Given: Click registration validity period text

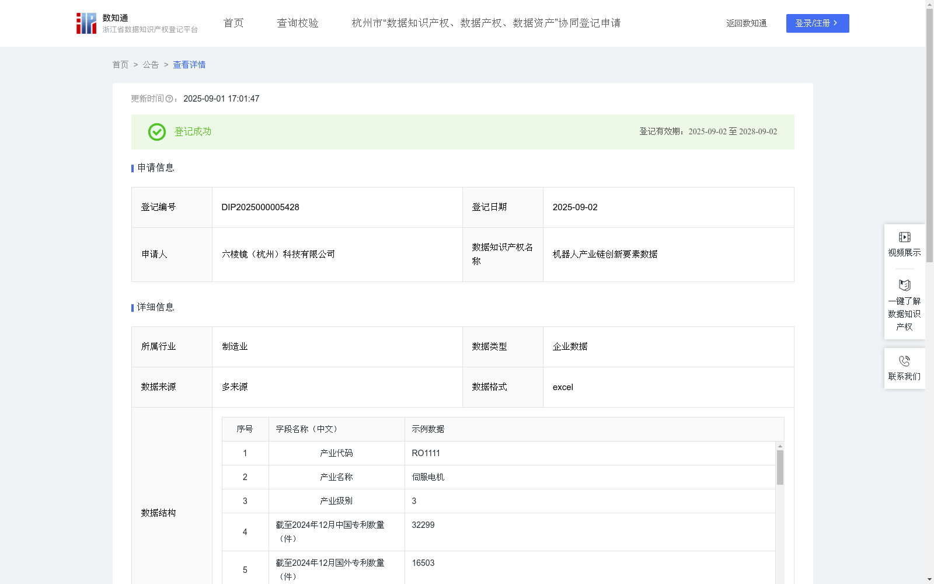Looking at the screenshot, I should coord(708,132).
